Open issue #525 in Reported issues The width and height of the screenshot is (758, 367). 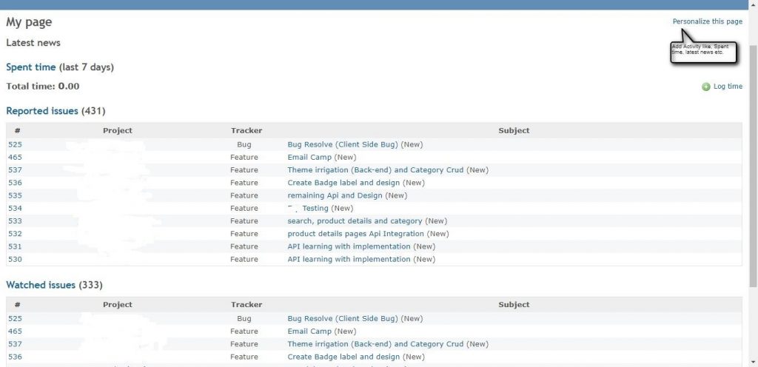click(15, 144)
